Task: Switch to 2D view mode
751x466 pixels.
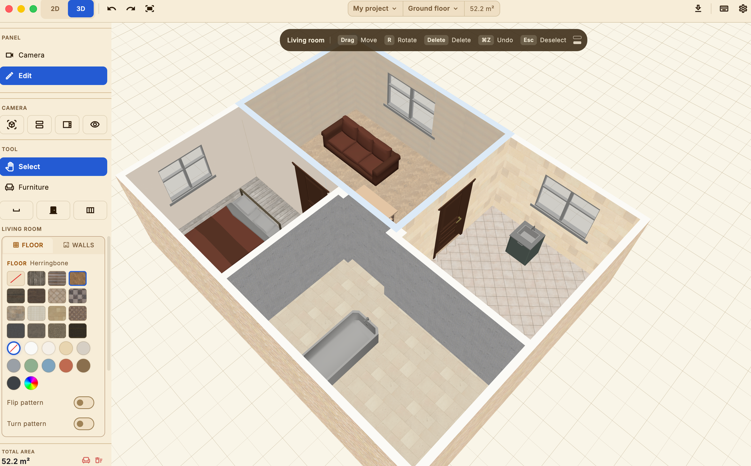Action: click(55, 8)
